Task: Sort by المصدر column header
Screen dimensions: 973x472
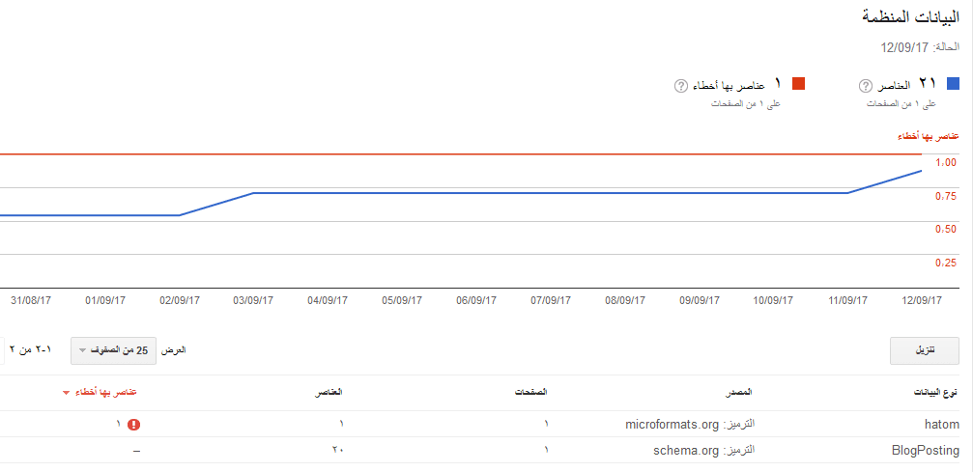Action: pyautogui.click(x=739, y=393)
